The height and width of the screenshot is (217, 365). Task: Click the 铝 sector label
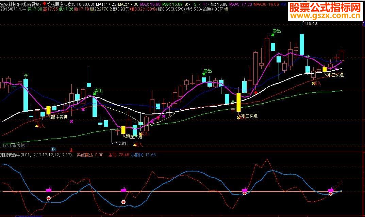pyautogui.click(x=226, y=9)
